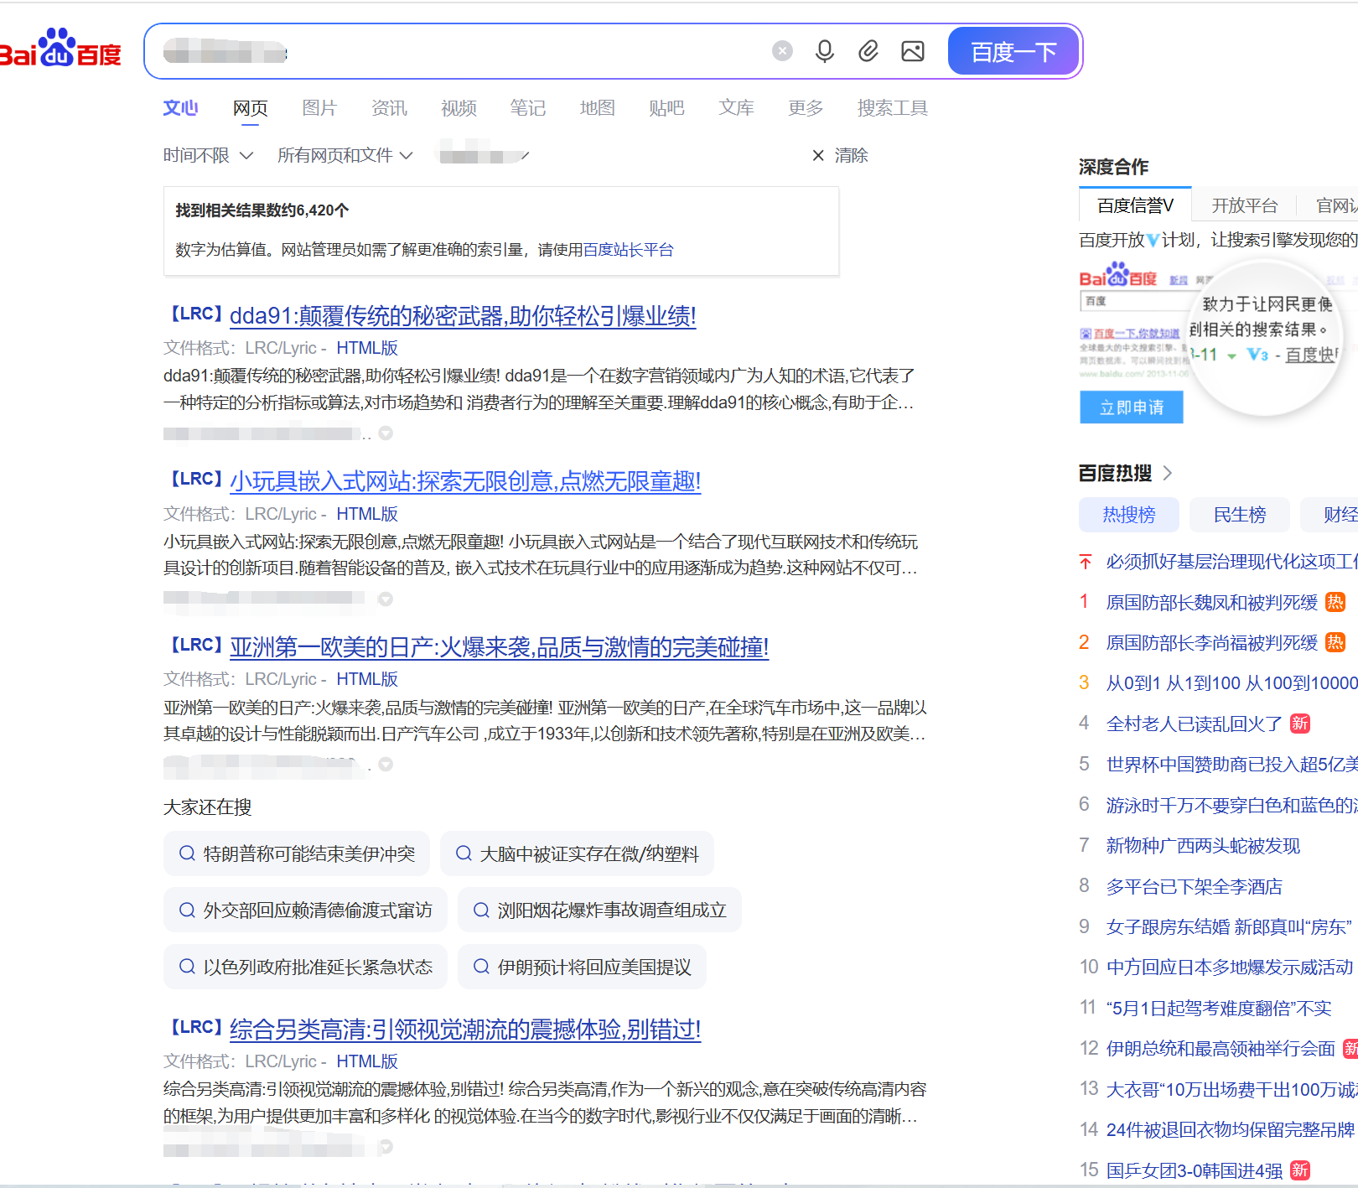Search suggestion 外交部回应赖清德偷渡式窜访
1358x1188 pixels.
pyautogui.click(x=305, y=910)
